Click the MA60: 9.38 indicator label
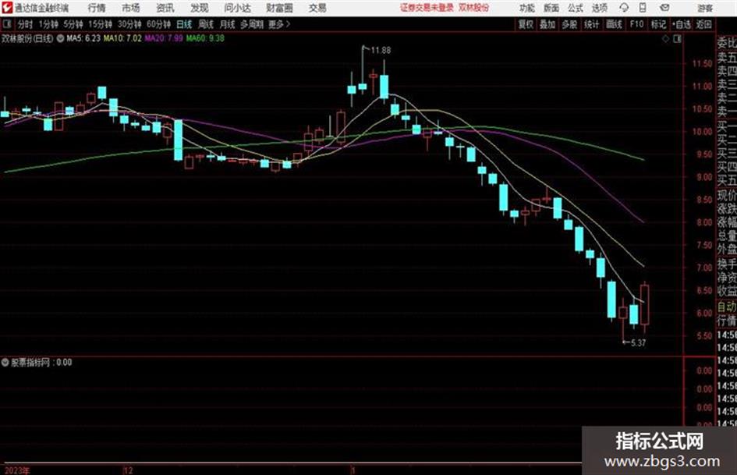This screenshot has height=475, width=737. click(205, 38)
